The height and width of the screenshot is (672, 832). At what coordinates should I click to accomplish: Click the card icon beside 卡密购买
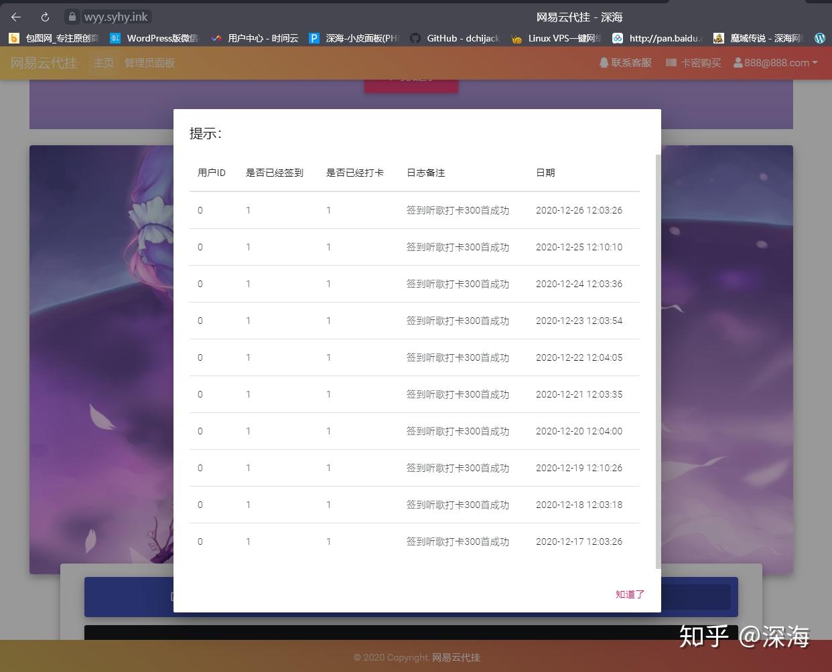(x=671, y=62)
